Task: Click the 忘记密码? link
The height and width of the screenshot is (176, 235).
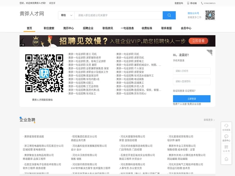Action: click(x=190, y=91)
